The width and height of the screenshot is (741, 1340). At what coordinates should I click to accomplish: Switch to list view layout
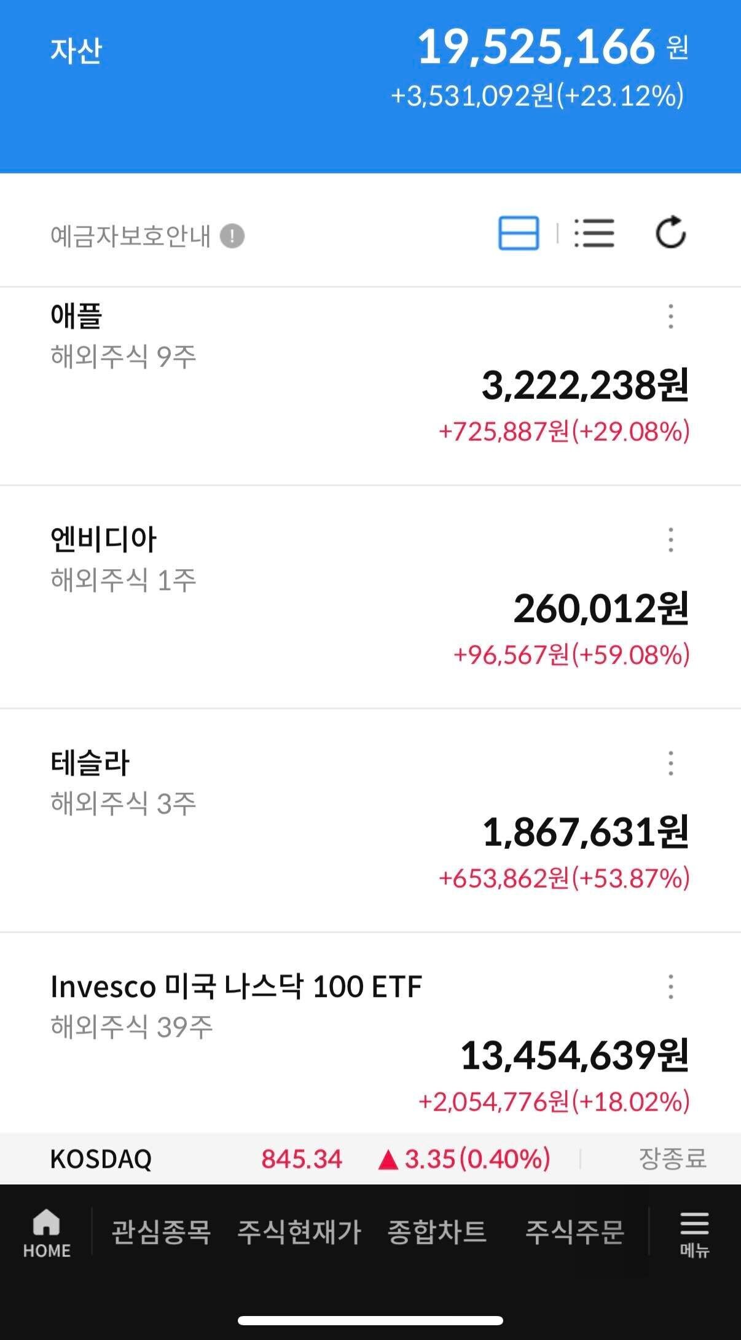594,234
